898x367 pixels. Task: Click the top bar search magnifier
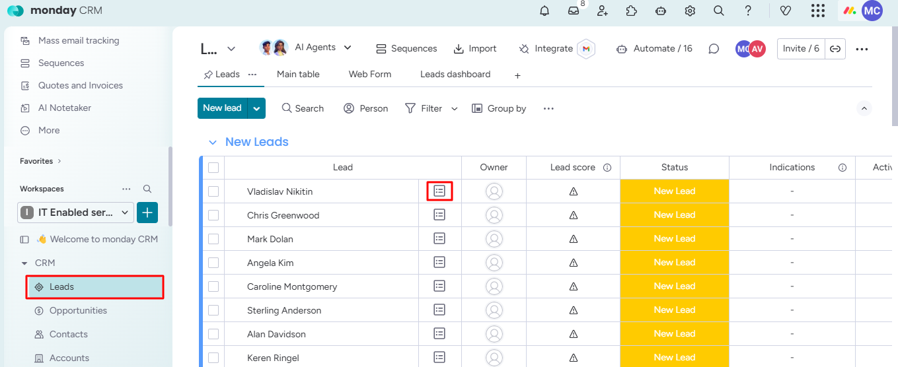(719, 11)
